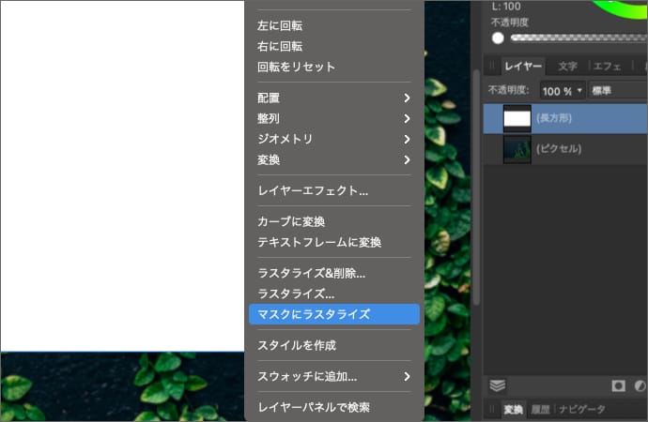Select カーブに変換 menu entry
648x422 pixels.
click(291, 221)
